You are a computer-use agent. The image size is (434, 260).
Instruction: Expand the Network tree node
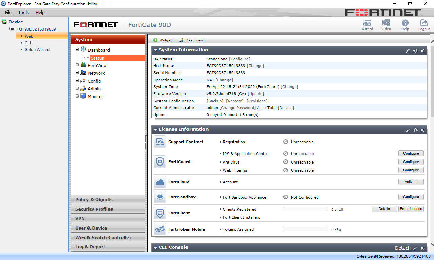pos(77,73)
